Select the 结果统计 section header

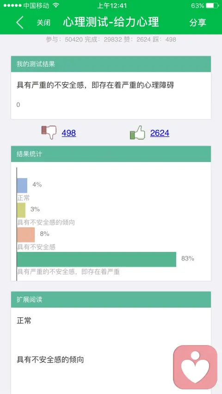click(x=111, y=154)
